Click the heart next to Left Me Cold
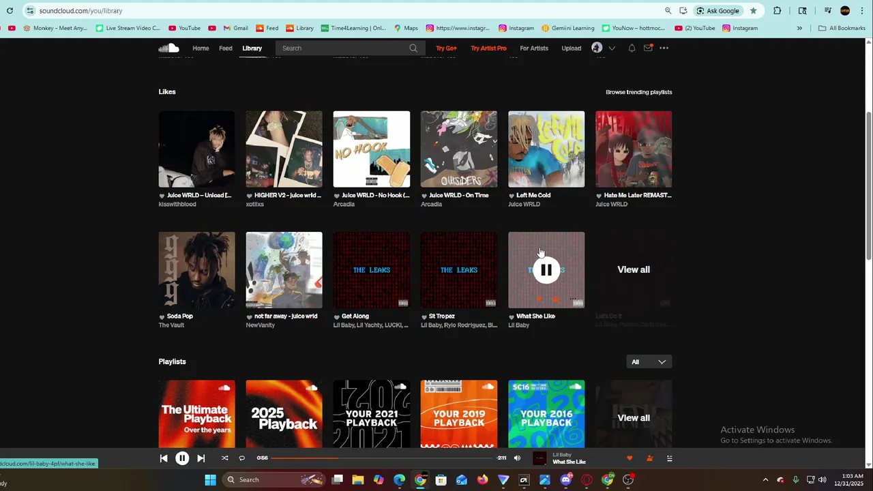 pos(512,196)
